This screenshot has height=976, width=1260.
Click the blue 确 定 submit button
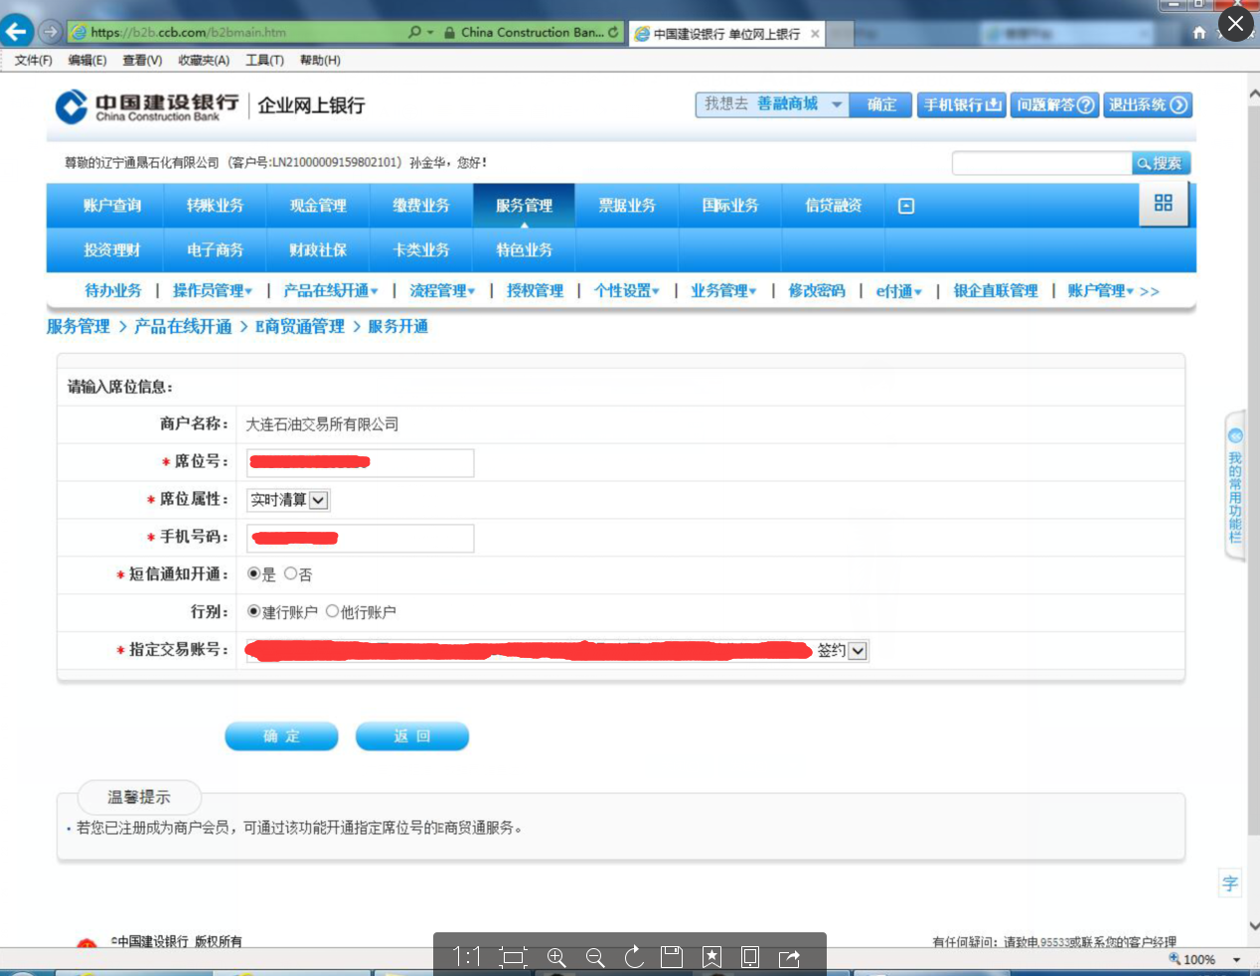[281, 735]
